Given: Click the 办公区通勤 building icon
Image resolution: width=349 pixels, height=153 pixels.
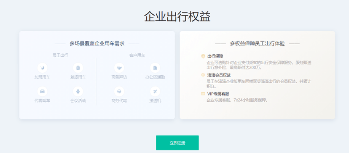Looking at the screenshot, I should click(155, 68).
